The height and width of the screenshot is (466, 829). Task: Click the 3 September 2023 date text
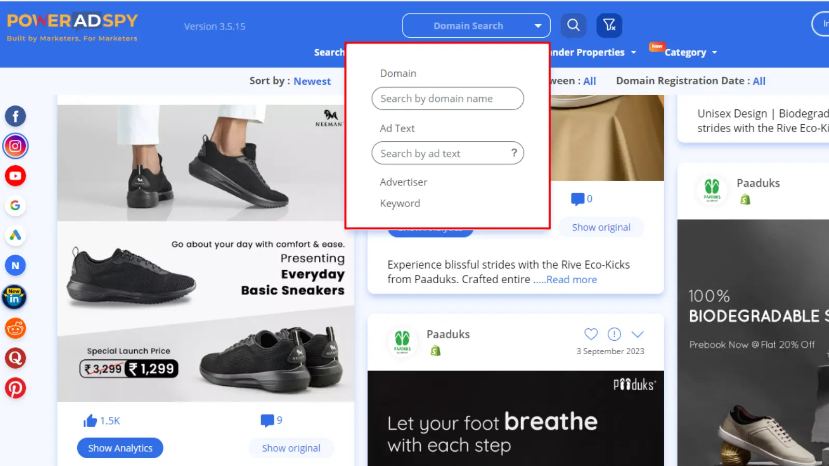pyautogui.click(x=610, y=351)
